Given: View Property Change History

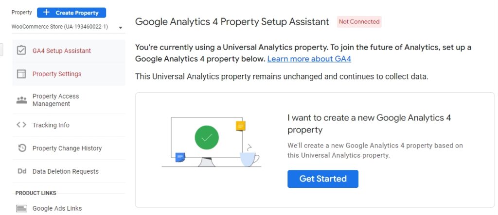Looking at the screenshot, I should pyautogui.click(x=67, y=148).
